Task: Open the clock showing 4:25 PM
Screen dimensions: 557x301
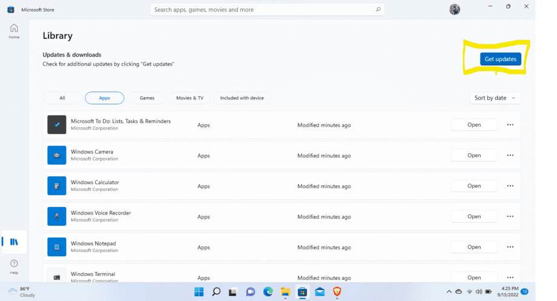Action: point(507,292)
